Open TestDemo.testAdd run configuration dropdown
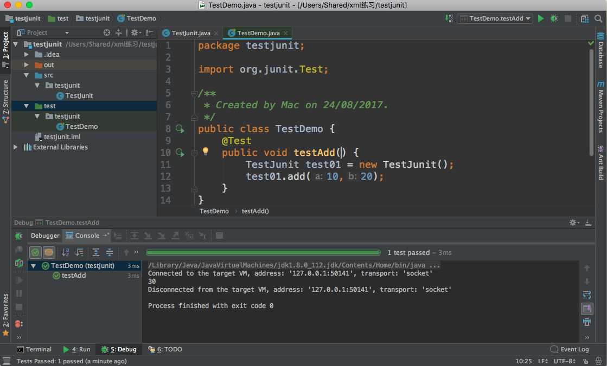 (x=495, y=18)
